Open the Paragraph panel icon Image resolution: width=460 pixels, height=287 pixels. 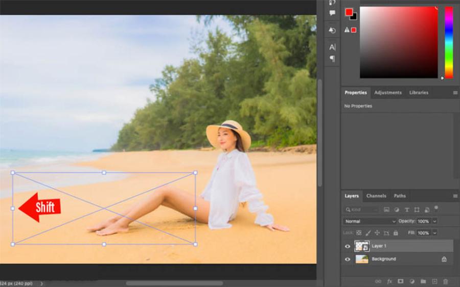coord(332,59)
